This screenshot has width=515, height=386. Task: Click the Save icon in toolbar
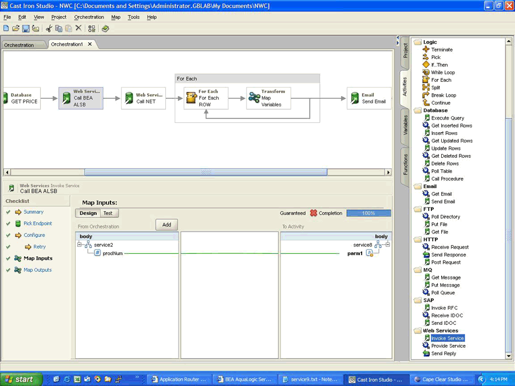pos(26,28)
